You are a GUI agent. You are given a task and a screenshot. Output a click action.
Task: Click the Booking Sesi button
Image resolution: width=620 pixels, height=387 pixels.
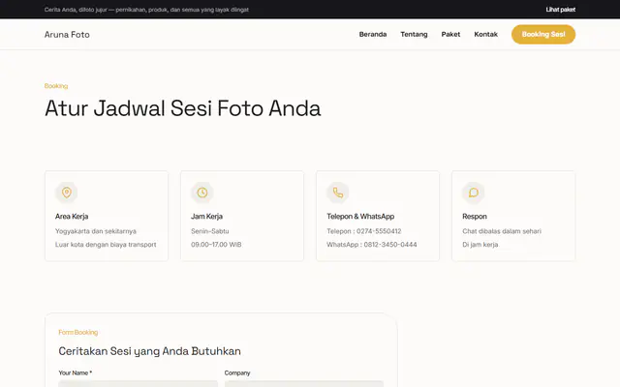pyautogui.click(x=543, y=35)
